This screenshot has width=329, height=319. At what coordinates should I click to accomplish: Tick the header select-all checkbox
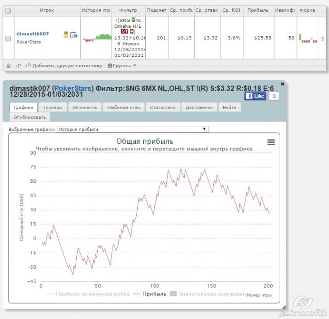[8, 11]
